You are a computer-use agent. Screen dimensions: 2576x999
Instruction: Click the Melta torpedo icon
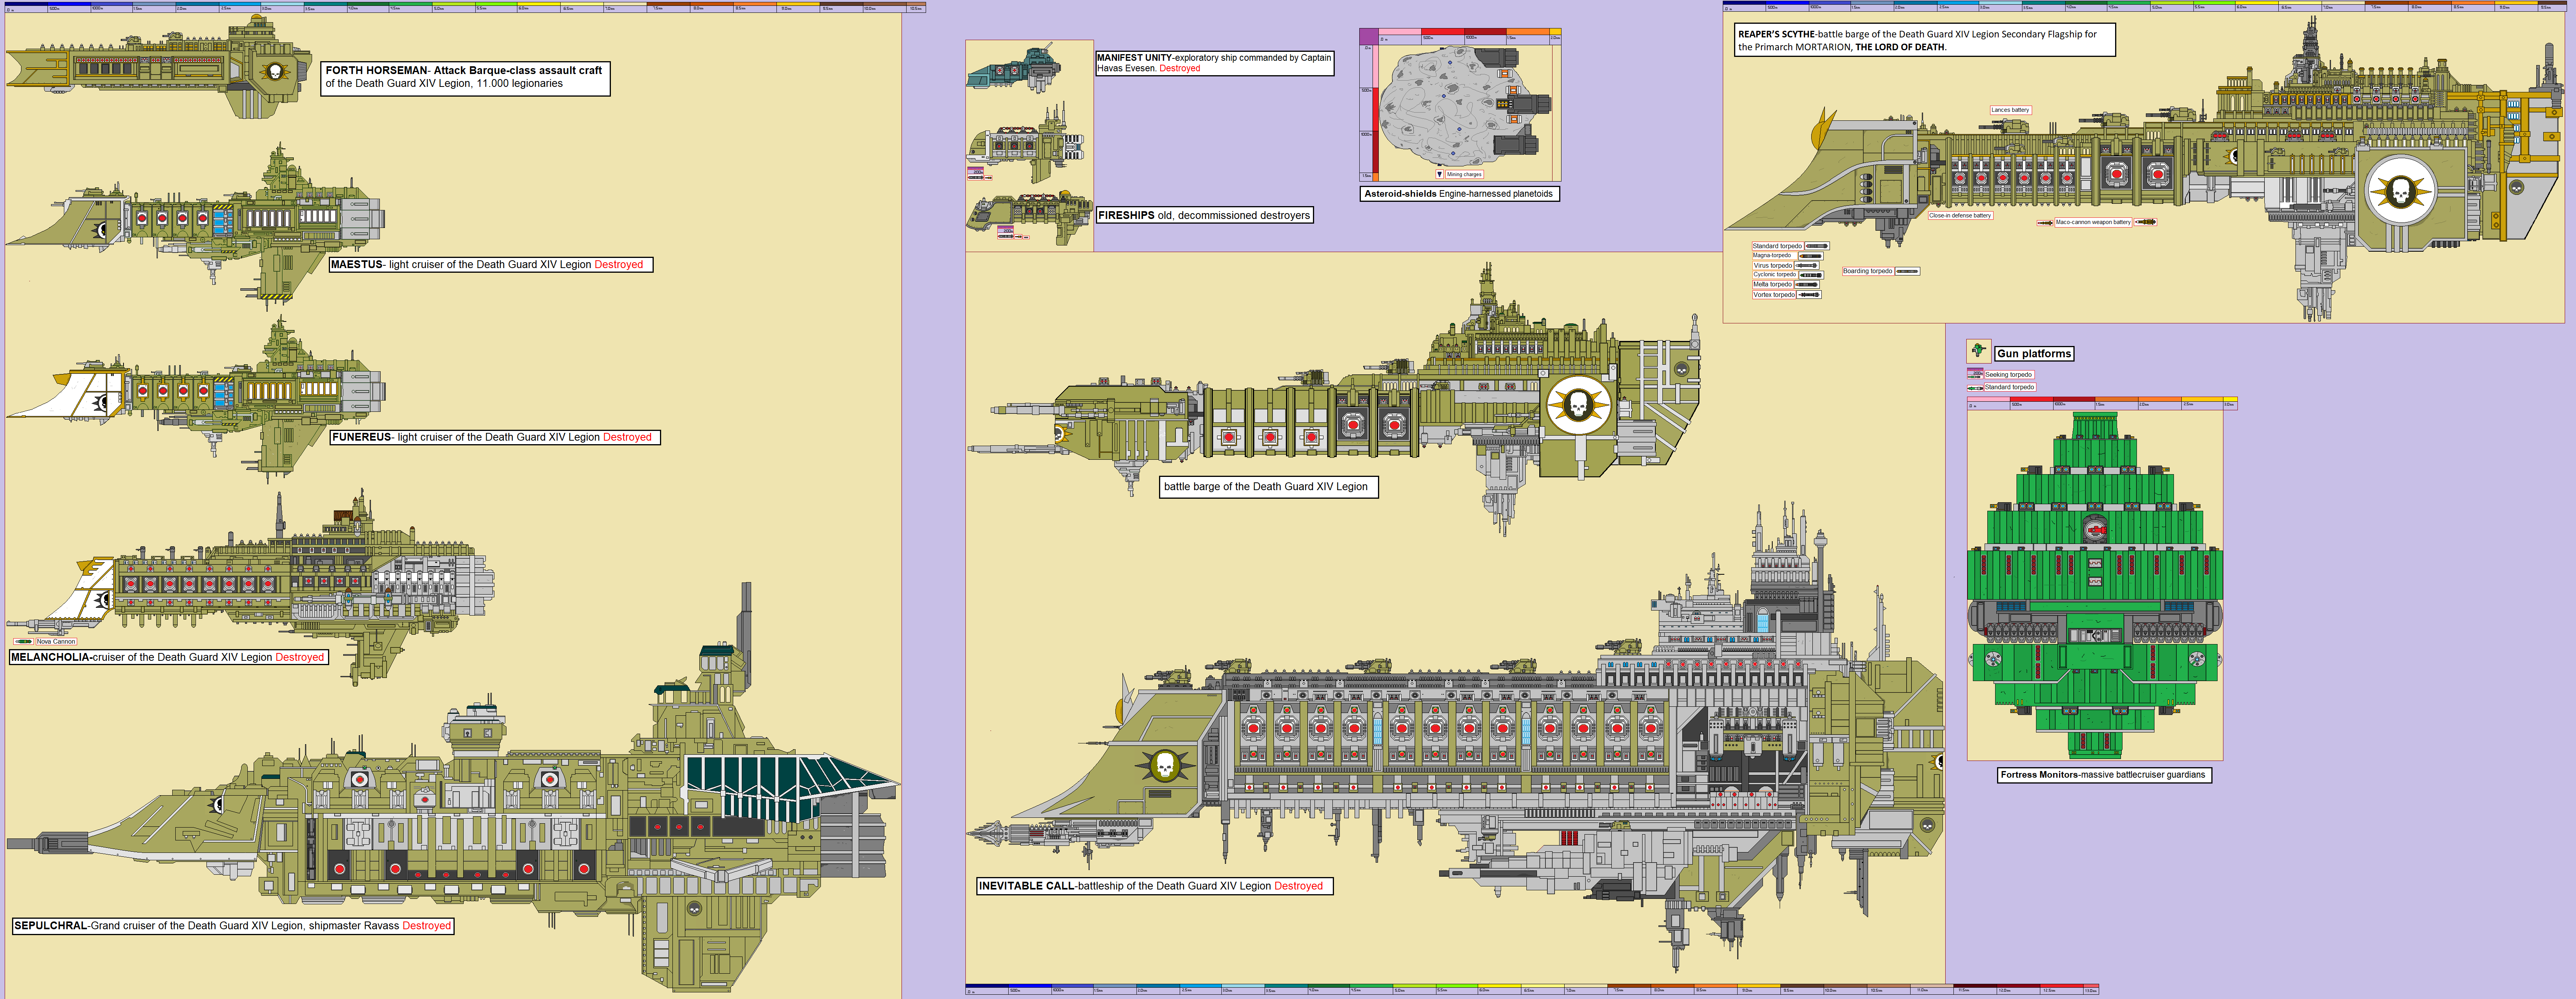(1807, 285)
